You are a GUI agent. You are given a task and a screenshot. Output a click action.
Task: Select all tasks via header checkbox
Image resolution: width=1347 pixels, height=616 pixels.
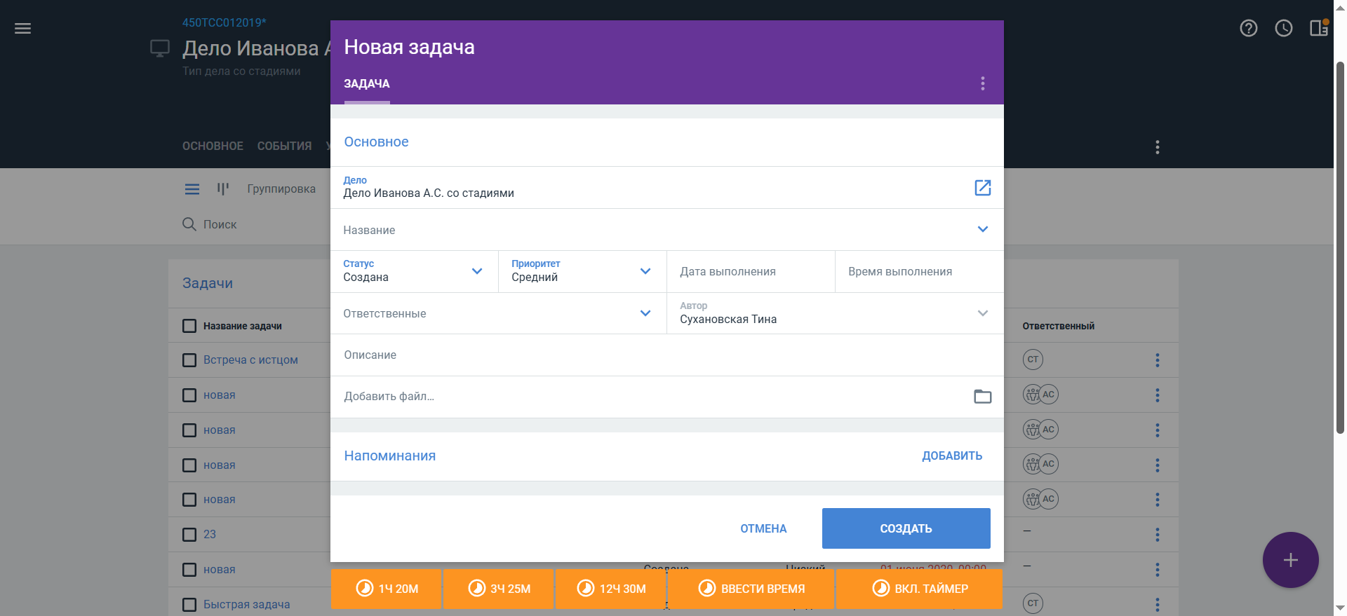[189, 326]
